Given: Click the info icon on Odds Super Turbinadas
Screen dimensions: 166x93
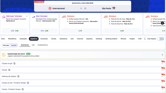Looking at the screenshot, I should click(27, 16).
